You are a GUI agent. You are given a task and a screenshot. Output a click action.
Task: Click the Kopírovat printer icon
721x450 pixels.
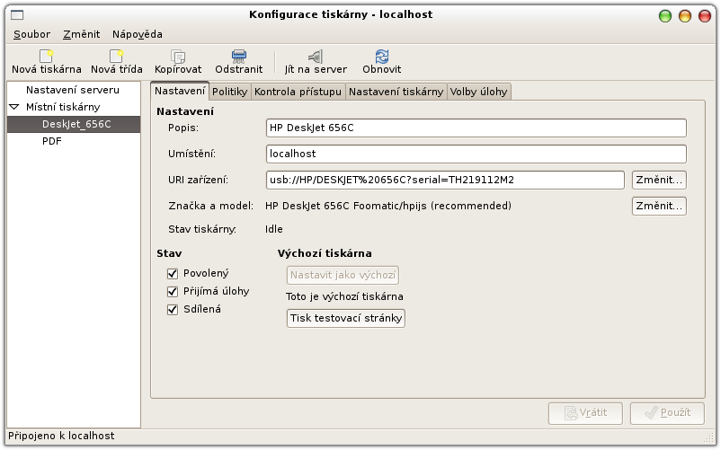pyautogui.click(x=178, y=56)
